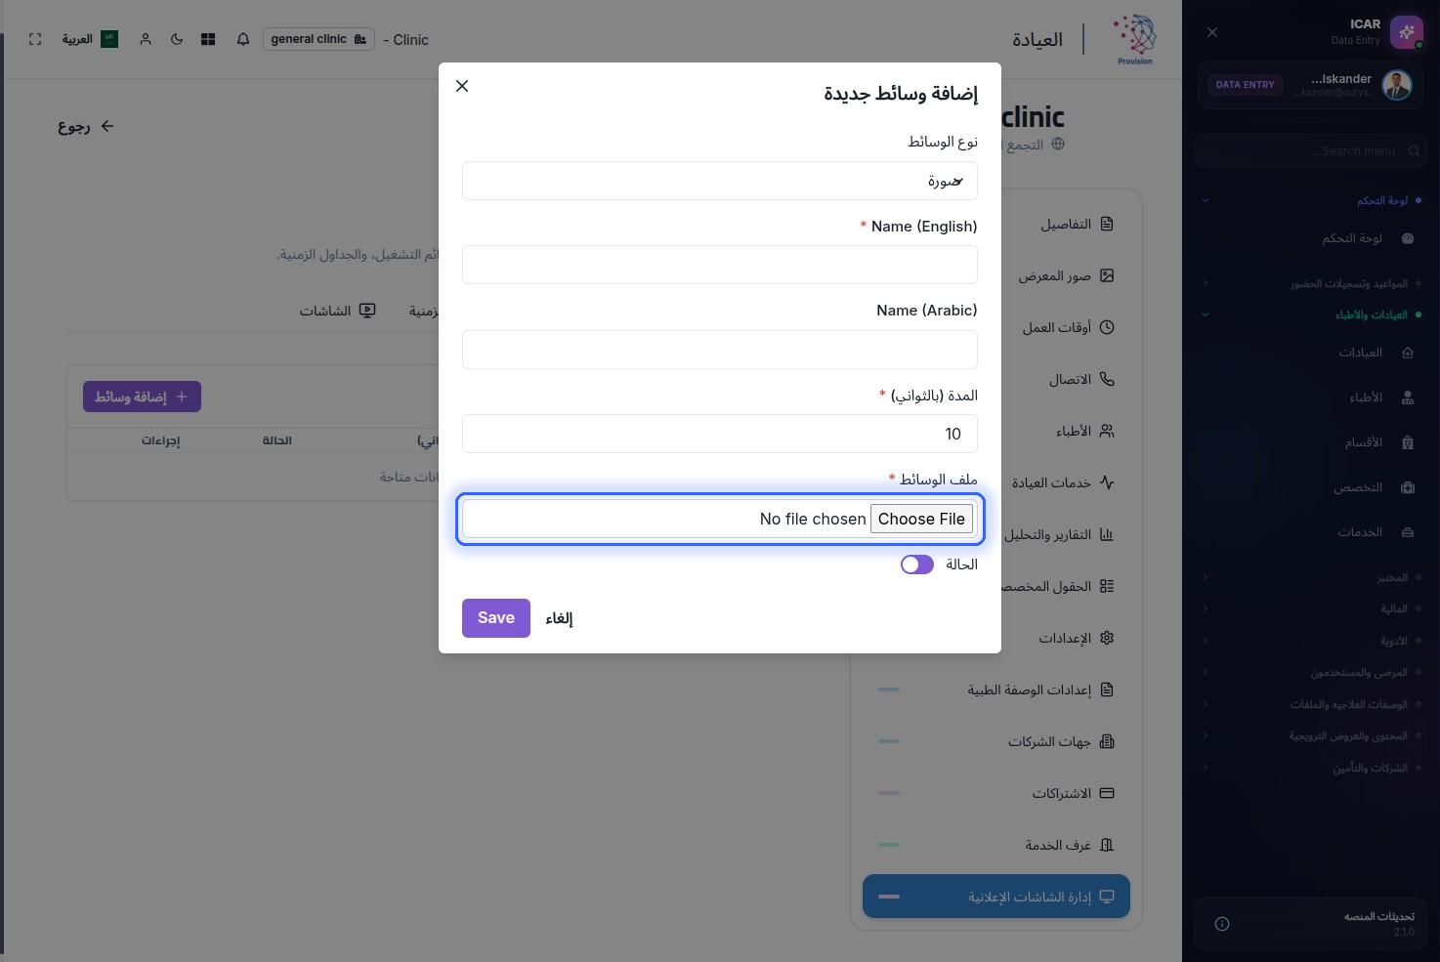1440x962 pixels.
Task: Open the نوع الوسائط media type dropdown
Action: [x=720, y=181]
